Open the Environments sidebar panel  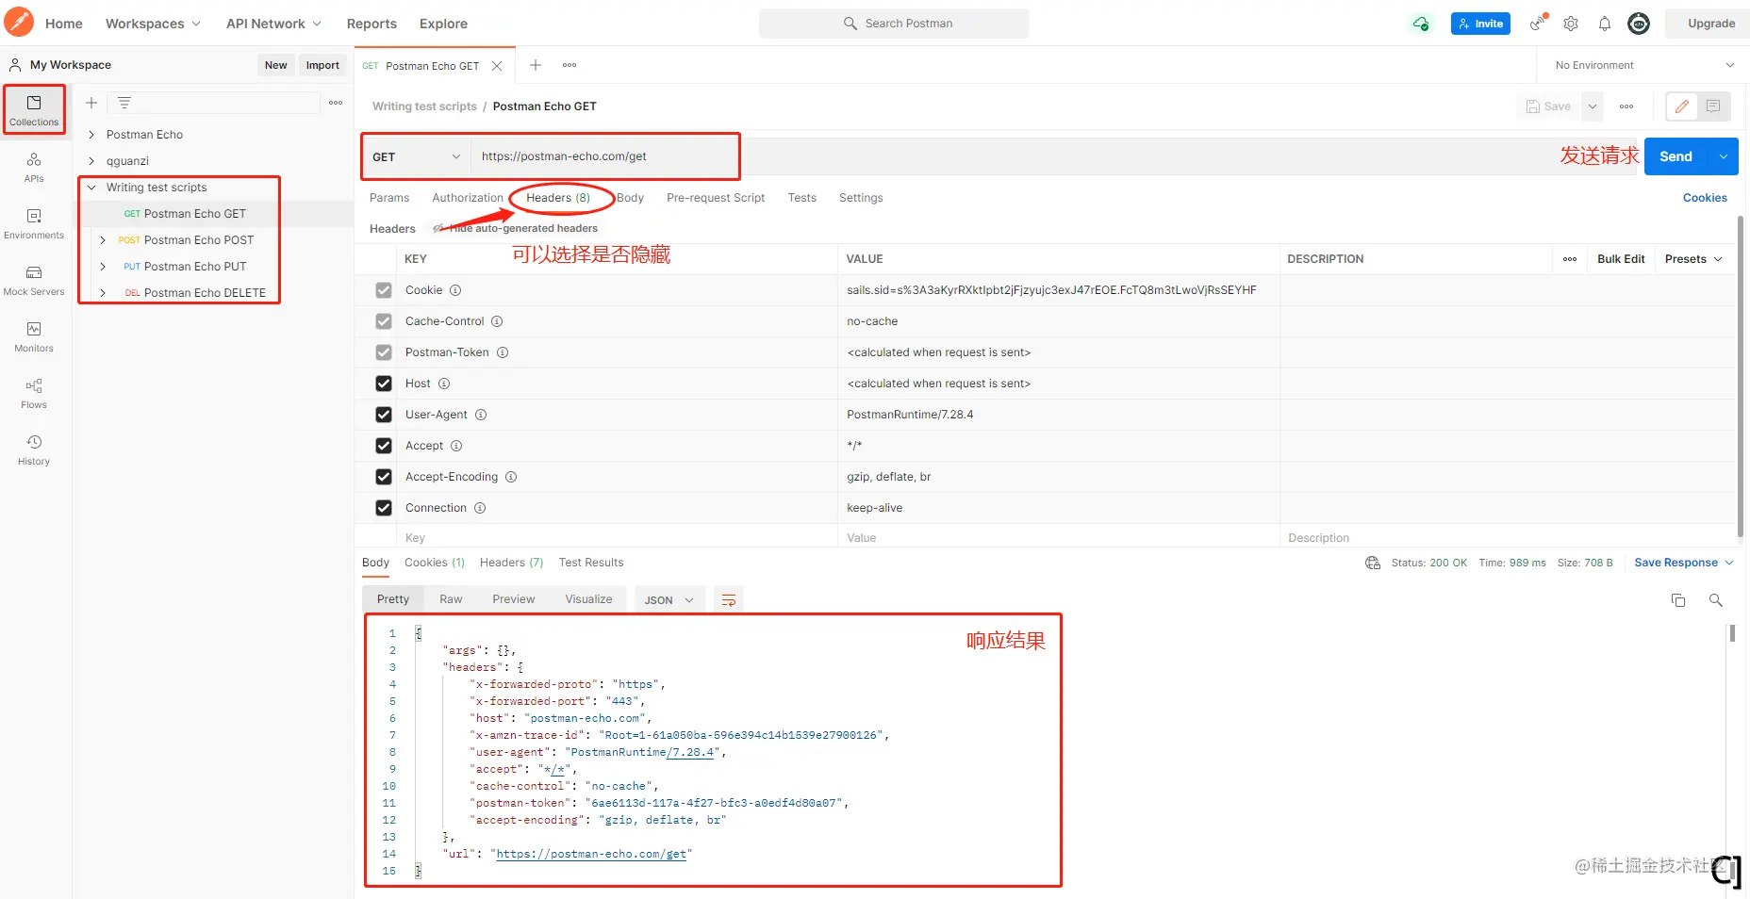tap(34, 223)
